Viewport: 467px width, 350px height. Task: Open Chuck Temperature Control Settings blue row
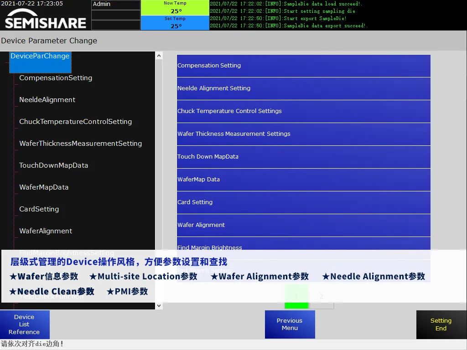click(x=303, y=111)
